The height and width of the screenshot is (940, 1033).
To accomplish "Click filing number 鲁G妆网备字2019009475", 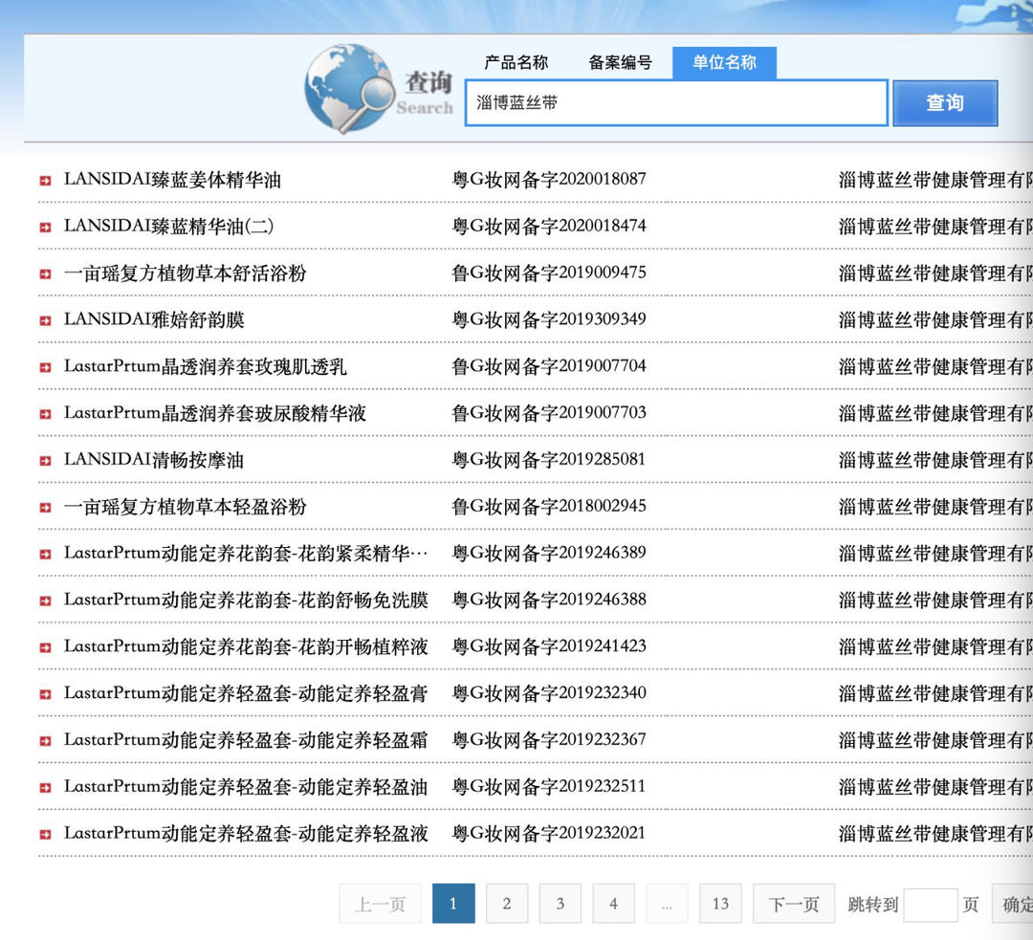I will [x=549, y=273].
